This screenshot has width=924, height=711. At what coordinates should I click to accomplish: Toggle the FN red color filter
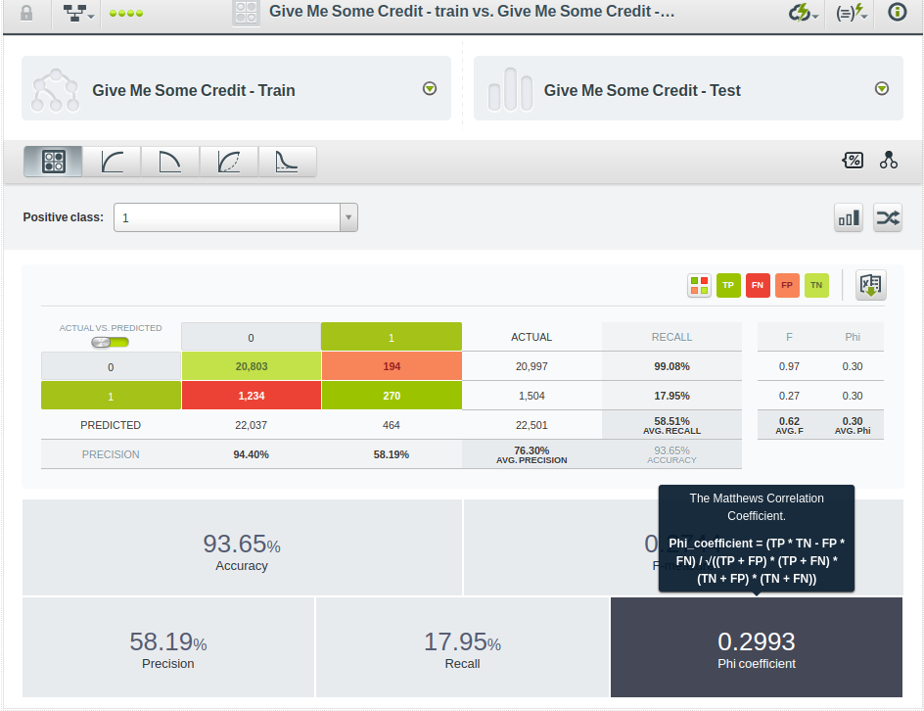coord(758,285)
